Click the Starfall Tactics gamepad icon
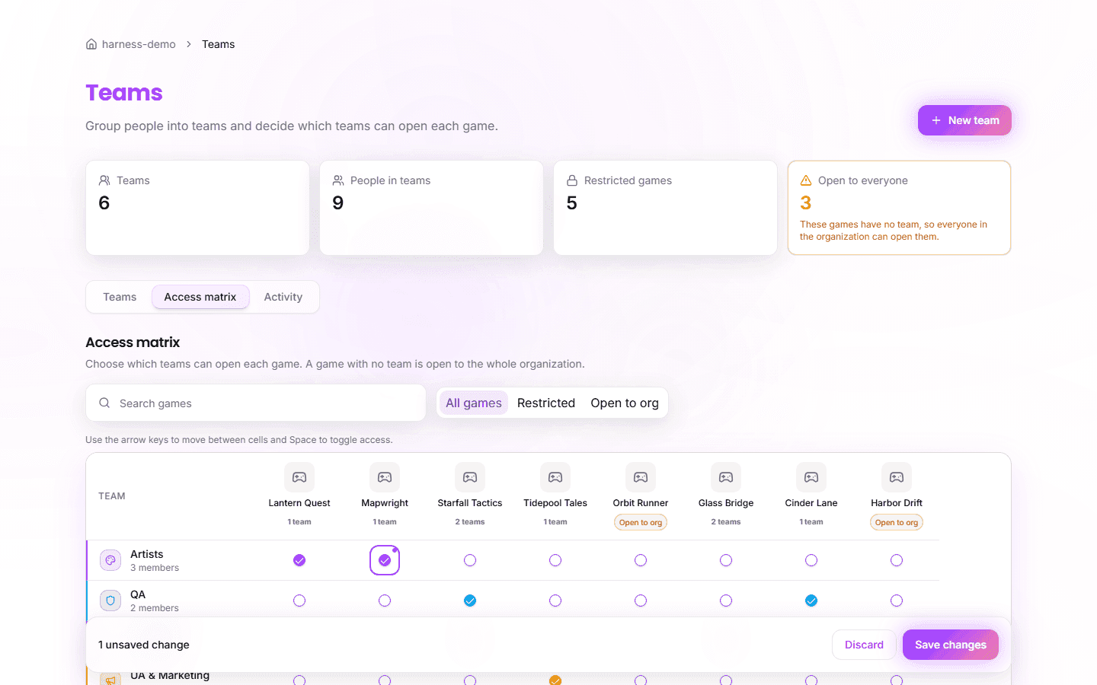 point(470,477)
